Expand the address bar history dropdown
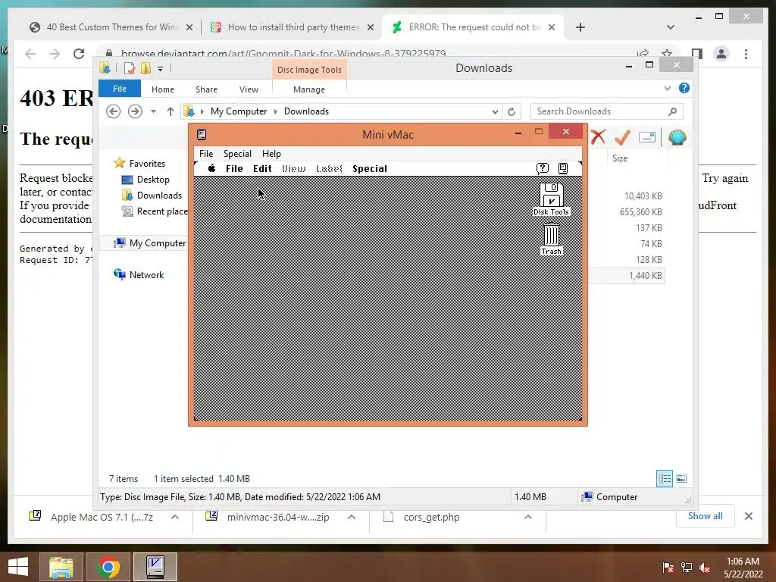776x582 pixels. (495, 111)
